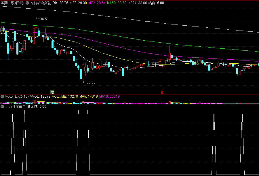Screen dimensions: 259x176
Task: Click the magenta M72: 29.54 value
Action: (97, 3)
